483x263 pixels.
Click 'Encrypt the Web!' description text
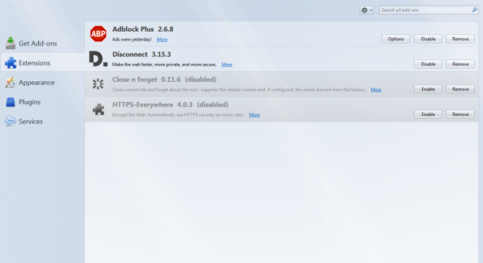[178, 115]
